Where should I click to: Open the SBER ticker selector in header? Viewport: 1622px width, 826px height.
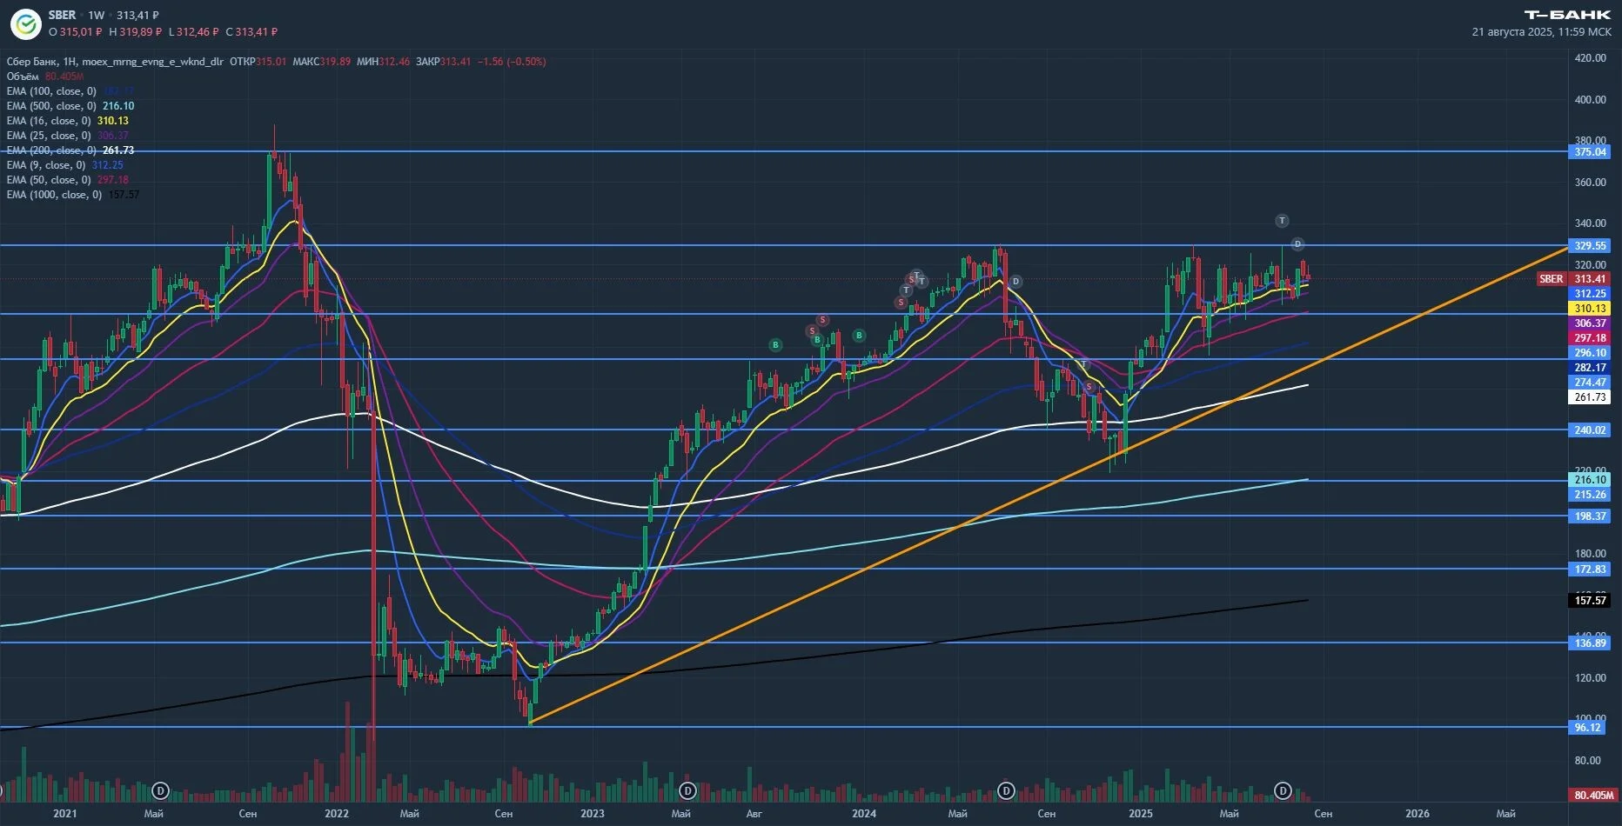[x=62, y=15]
